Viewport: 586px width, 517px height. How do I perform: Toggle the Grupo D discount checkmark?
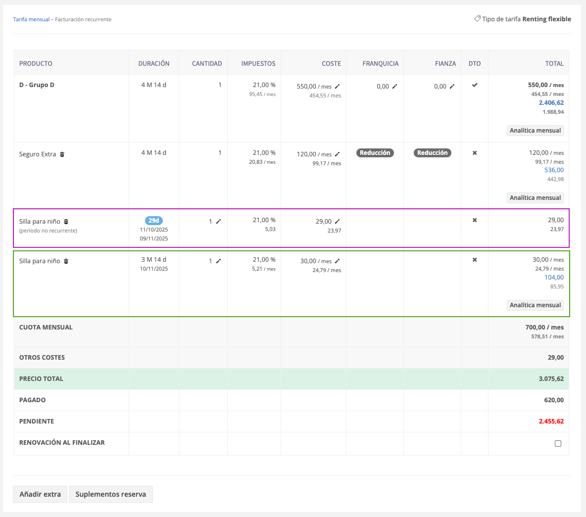tap(475, 85)
